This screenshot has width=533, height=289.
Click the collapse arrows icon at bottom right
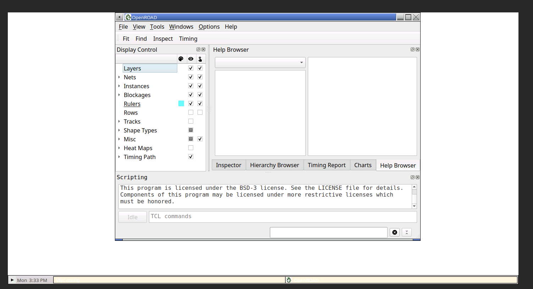click(406, 232)
